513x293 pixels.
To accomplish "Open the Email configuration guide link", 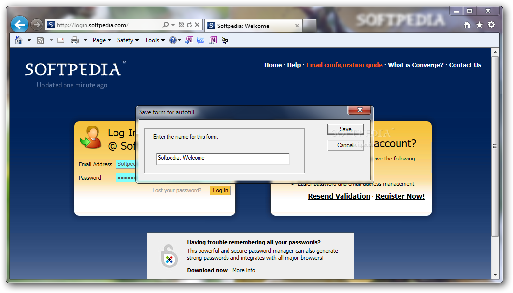I will click(x=344, y=65).
